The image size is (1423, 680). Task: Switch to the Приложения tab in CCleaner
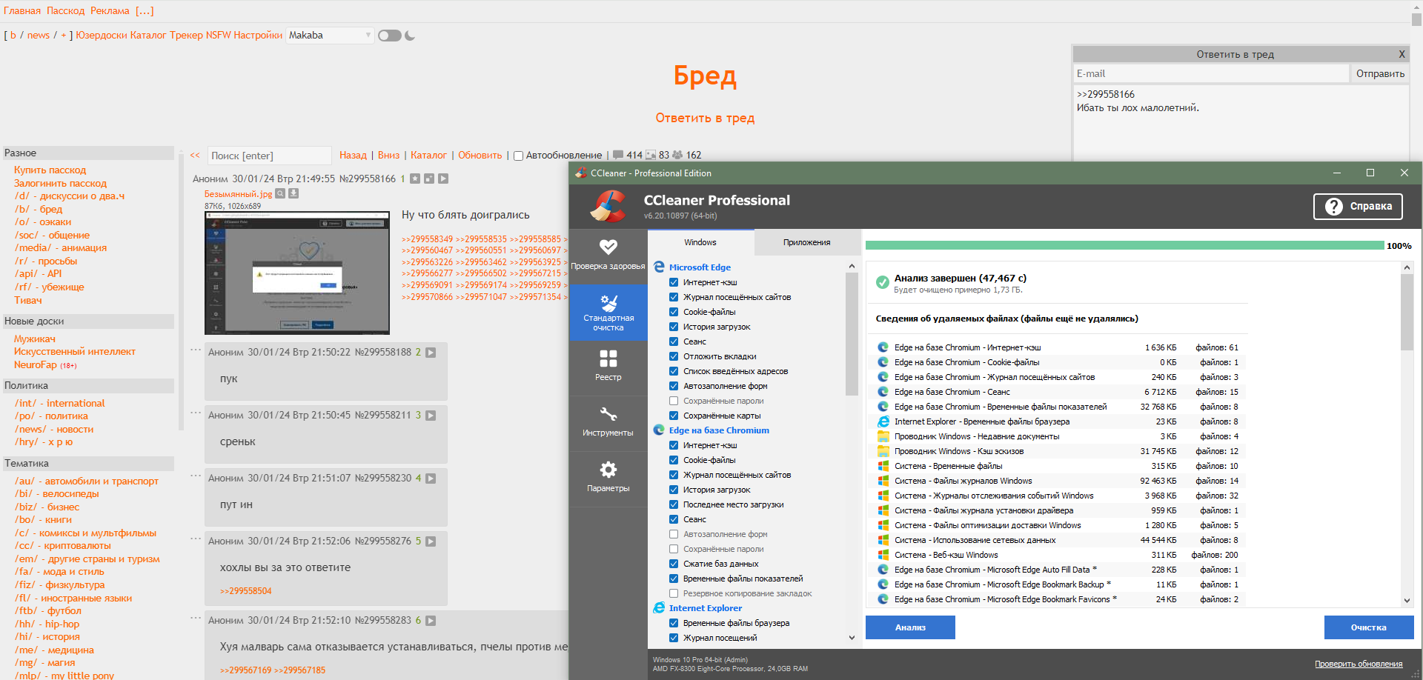point(807,242)
